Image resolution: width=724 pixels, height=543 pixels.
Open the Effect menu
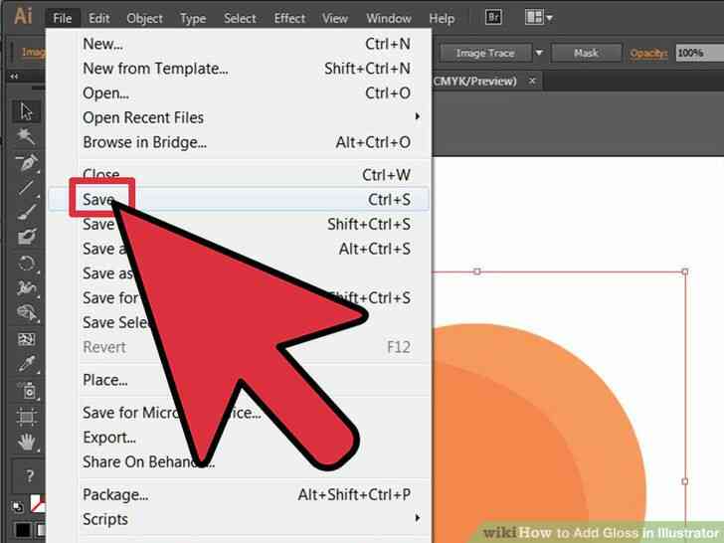click(289, 19)
